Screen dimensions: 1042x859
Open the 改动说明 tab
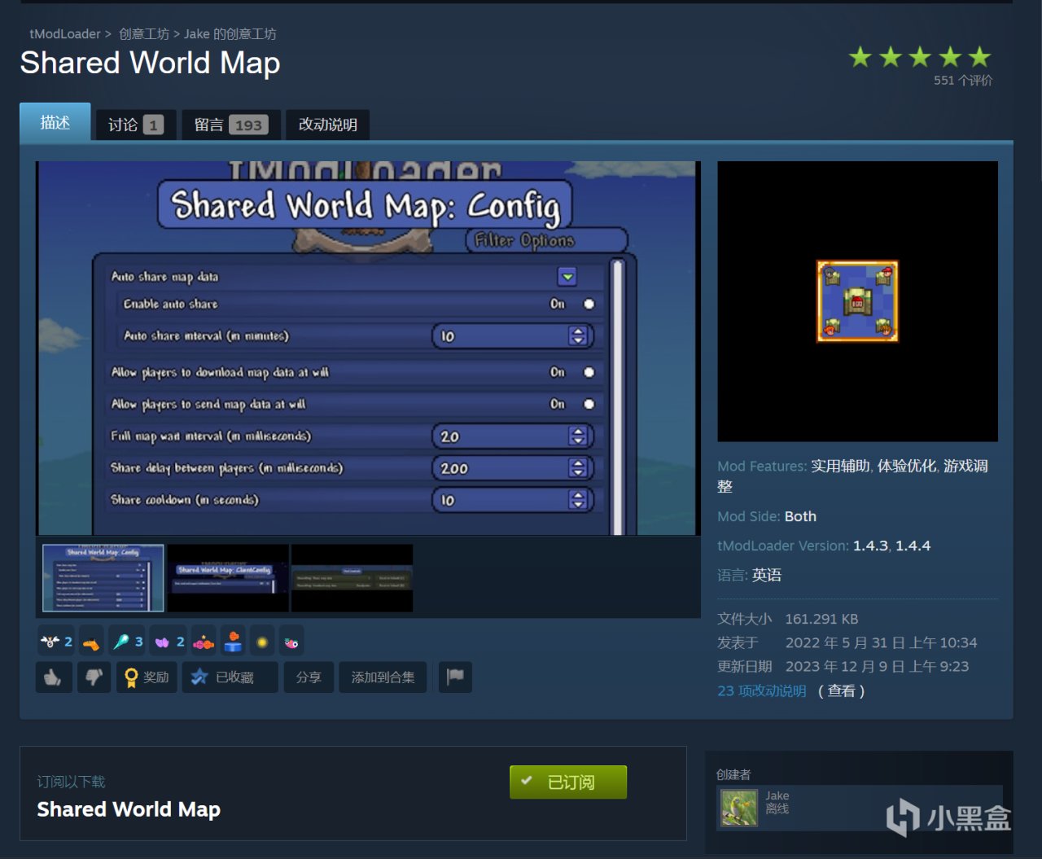point(327,125)
